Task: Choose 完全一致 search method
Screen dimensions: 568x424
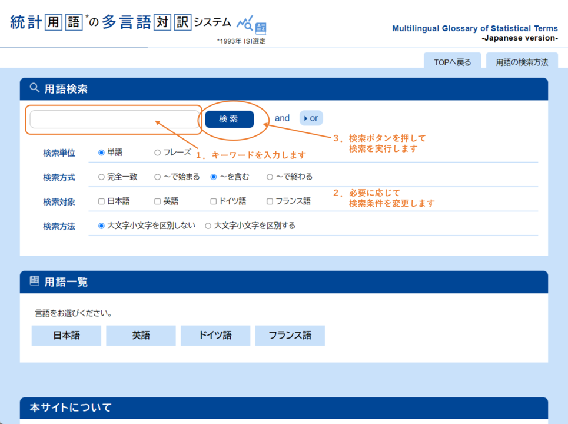Action: pyautogui.click(x=102, y=177)
